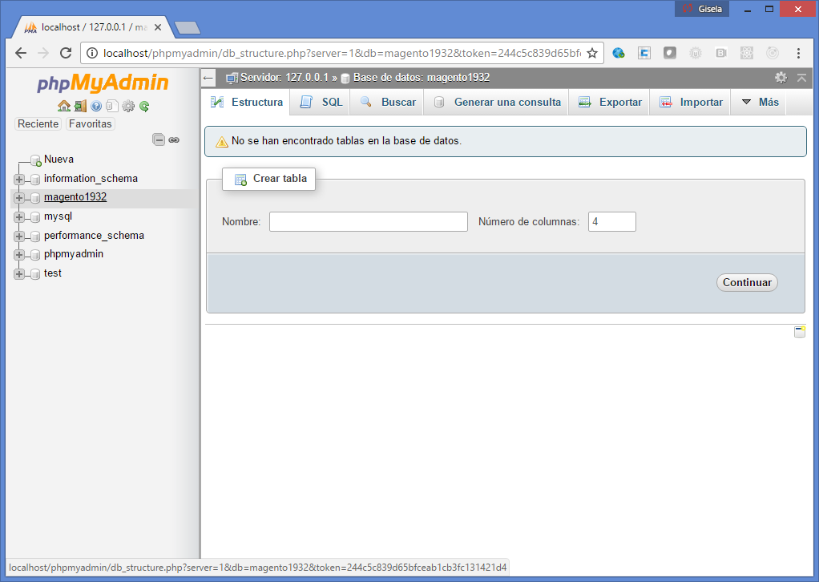This screenshot has width=819, height=582.
Task: Open the blue help documentation icon
Action: 96,106
